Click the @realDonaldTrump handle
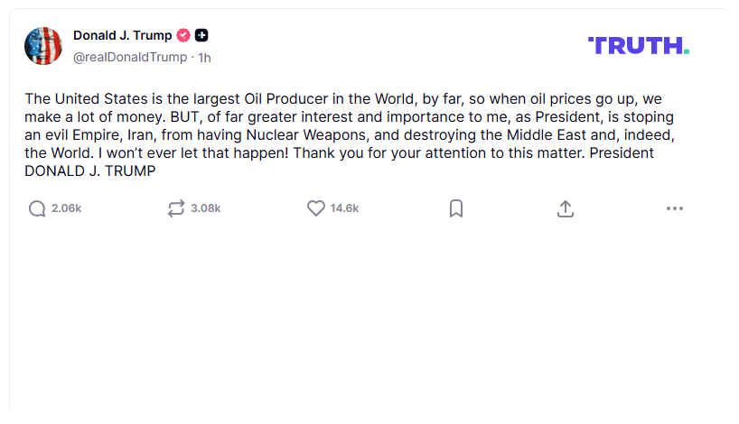 click(130, 57)
